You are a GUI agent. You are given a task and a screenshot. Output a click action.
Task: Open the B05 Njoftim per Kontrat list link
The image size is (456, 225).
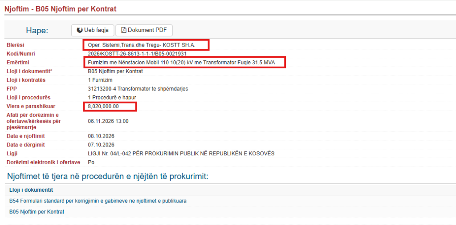(37, 212)
